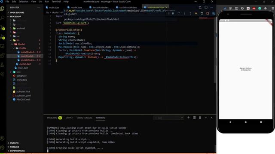This screenshot has height=154, width=275.
Task: Open the Manage gear in activity bar
Action: 2,148
